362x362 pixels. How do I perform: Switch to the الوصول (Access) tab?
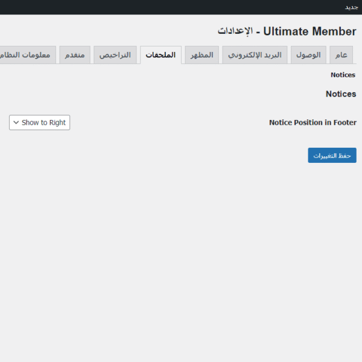(x=308, y=55)
